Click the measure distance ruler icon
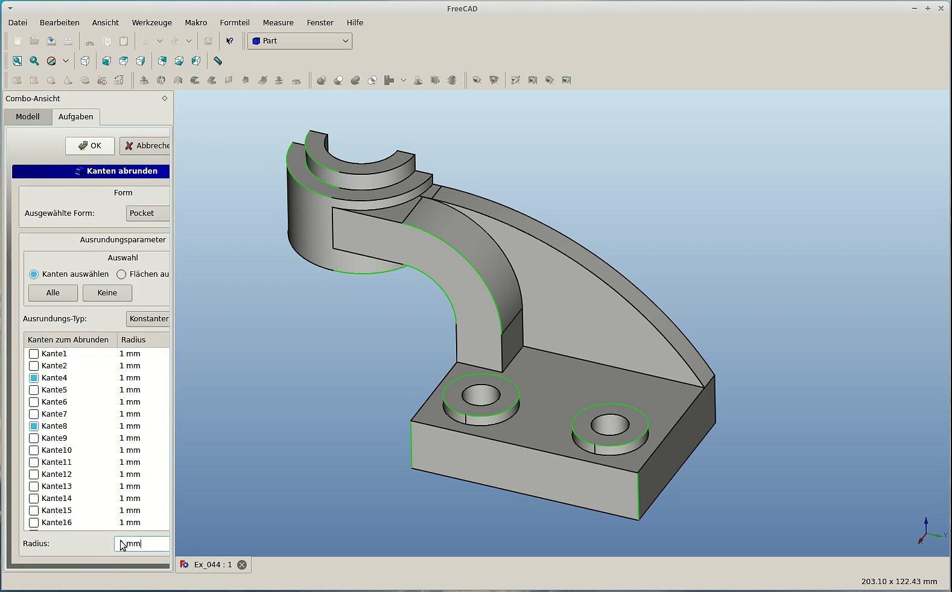The width and height of the screenshot is (952, 592). click(x=218, y=61)
